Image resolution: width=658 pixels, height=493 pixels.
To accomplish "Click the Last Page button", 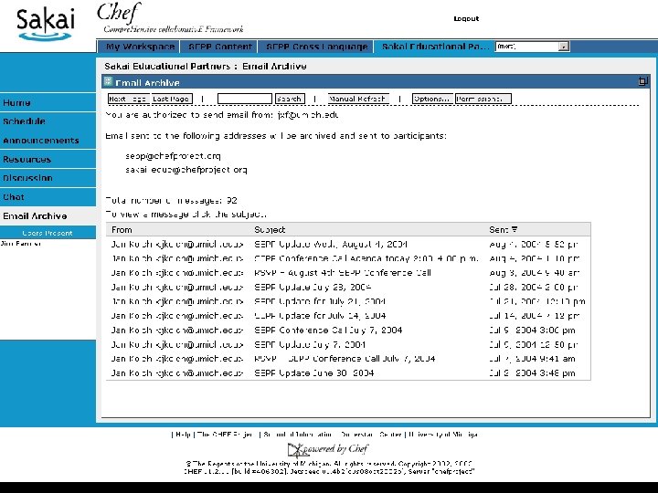I will coord(171,99).
